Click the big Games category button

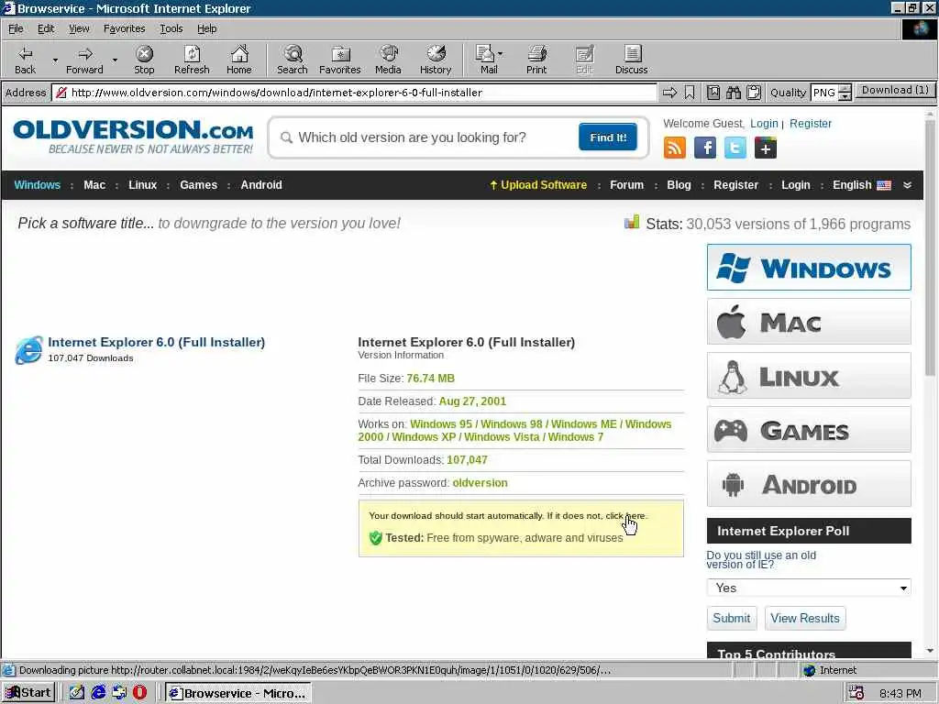click(809, 430)
